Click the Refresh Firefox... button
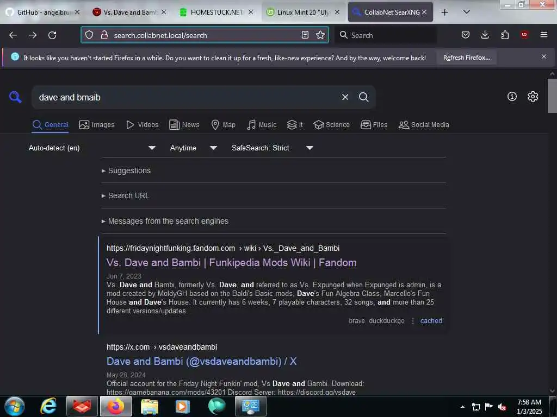The height and width of the screenshot is (417, 557). coord(466,58)
